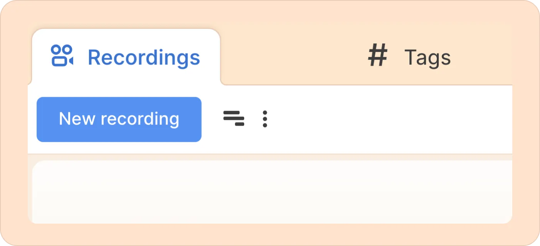This screenshot has width=540, height=246.
Task: Expand the kebab menu beside sort icon
Action: [265, 119]
